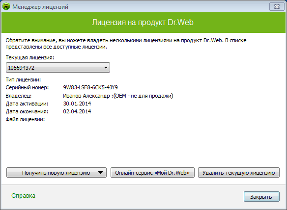Close the License Manager window with X
Image resolution: width=287 pixels, height=210 pixels.
coord(277,7)
